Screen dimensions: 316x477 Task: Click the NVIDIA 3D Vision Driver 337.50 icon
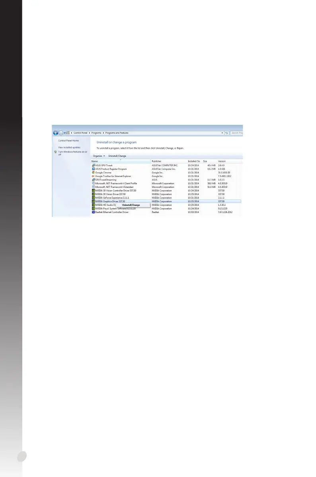coord(94,194)
